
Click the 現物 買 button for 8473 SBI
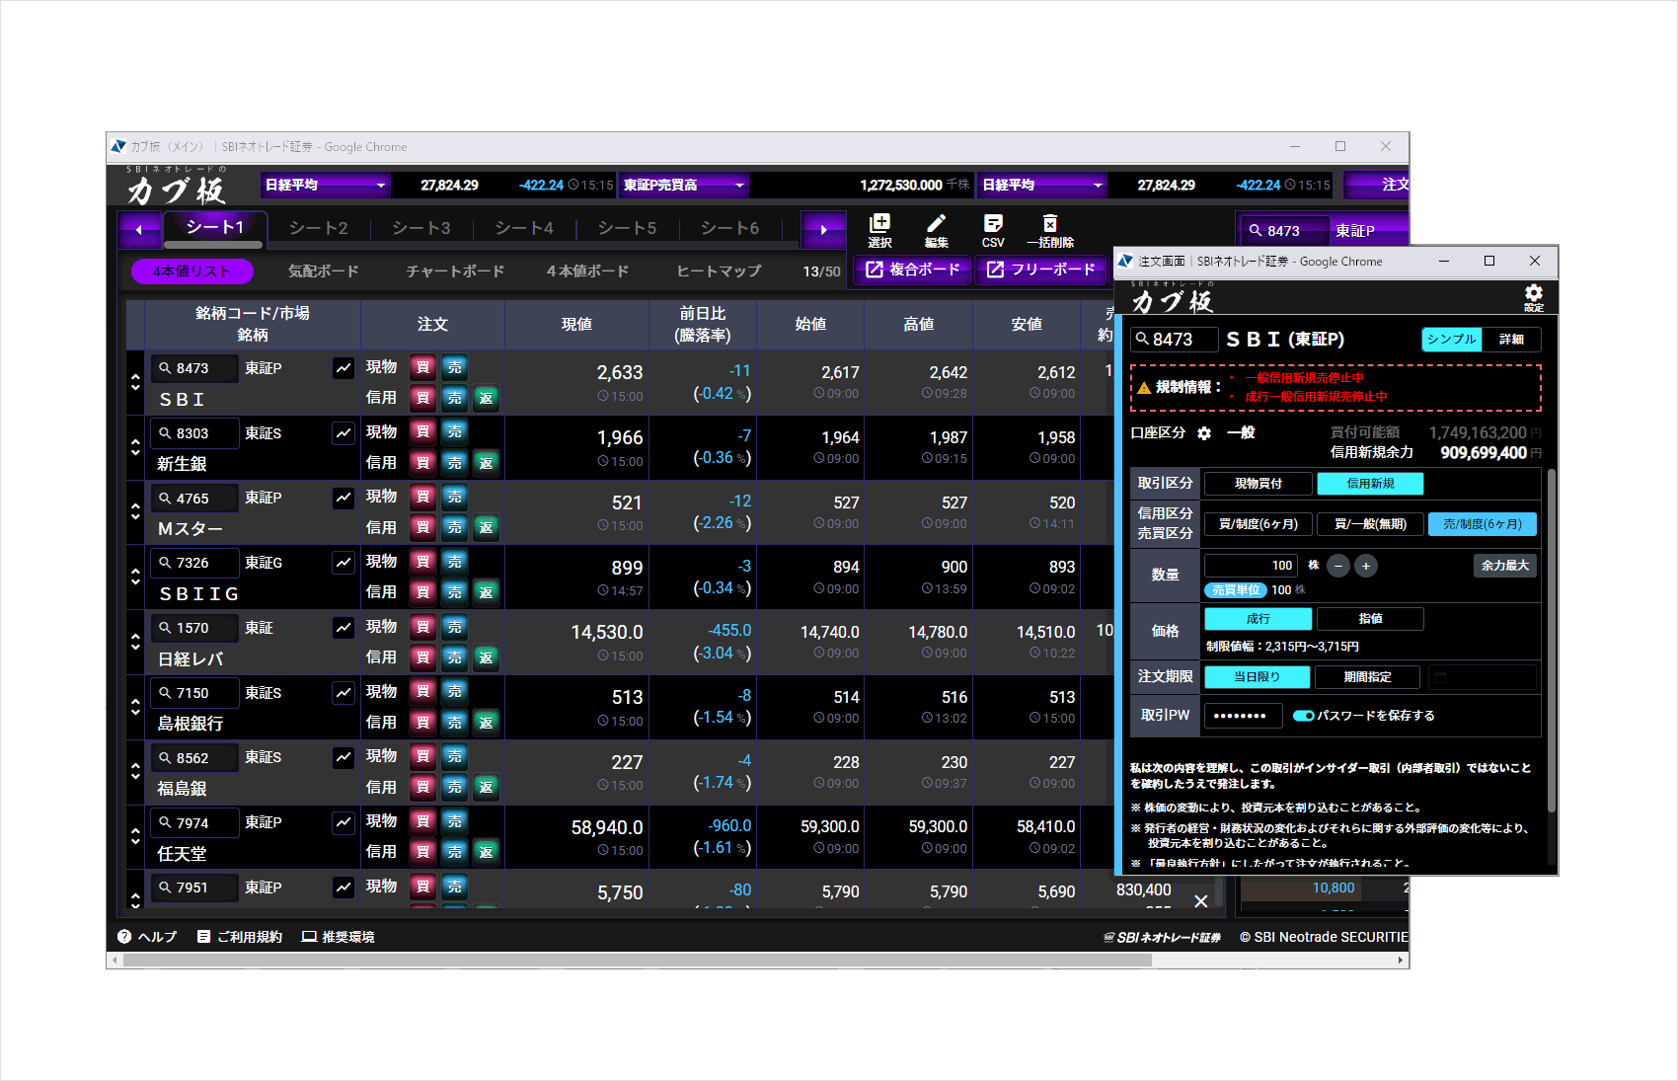pyautogui.click(x=422, y=367)
